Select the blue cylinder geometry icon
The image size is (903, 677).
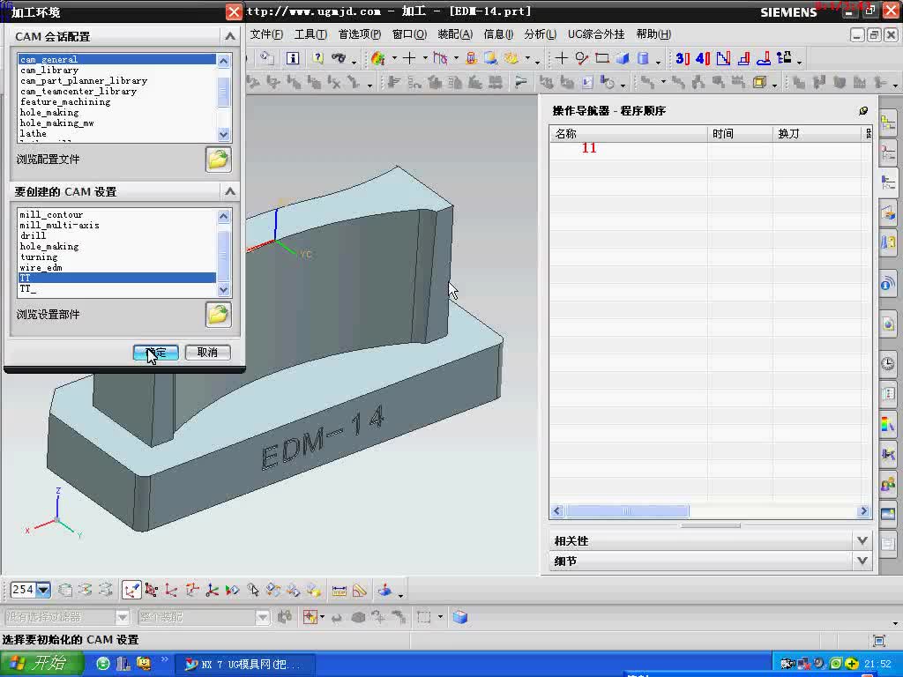pos(643,58)
